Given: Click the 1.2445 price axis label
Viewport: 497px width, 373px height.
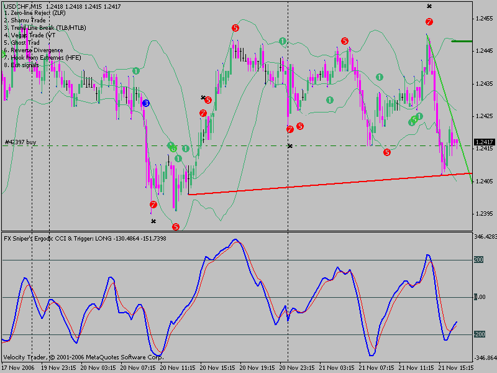Looking at the screenshot, I should point(485,51).
